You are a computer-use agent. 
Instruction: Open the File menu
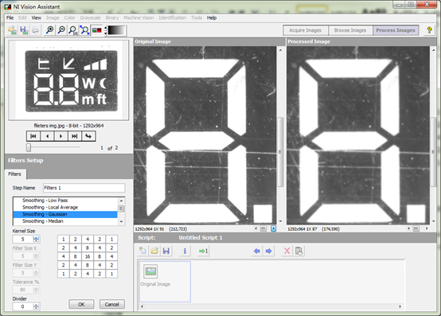pyautogui.click(x=10, y=18)
